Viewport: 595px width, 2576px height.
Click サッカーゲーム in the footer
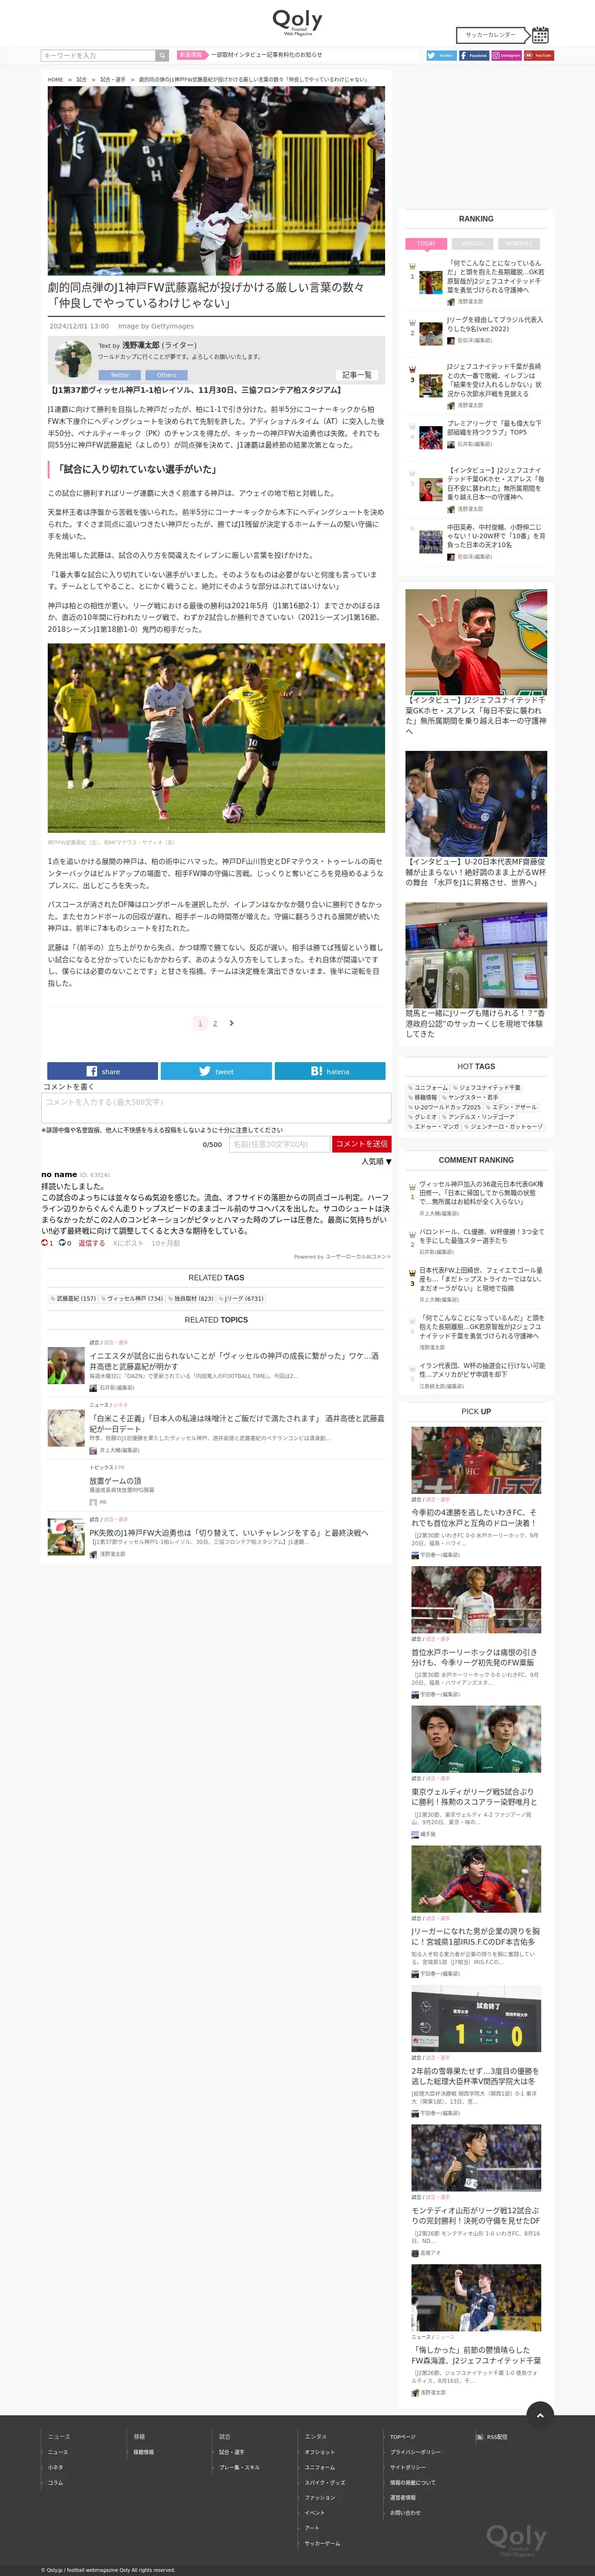(322, 2543)
